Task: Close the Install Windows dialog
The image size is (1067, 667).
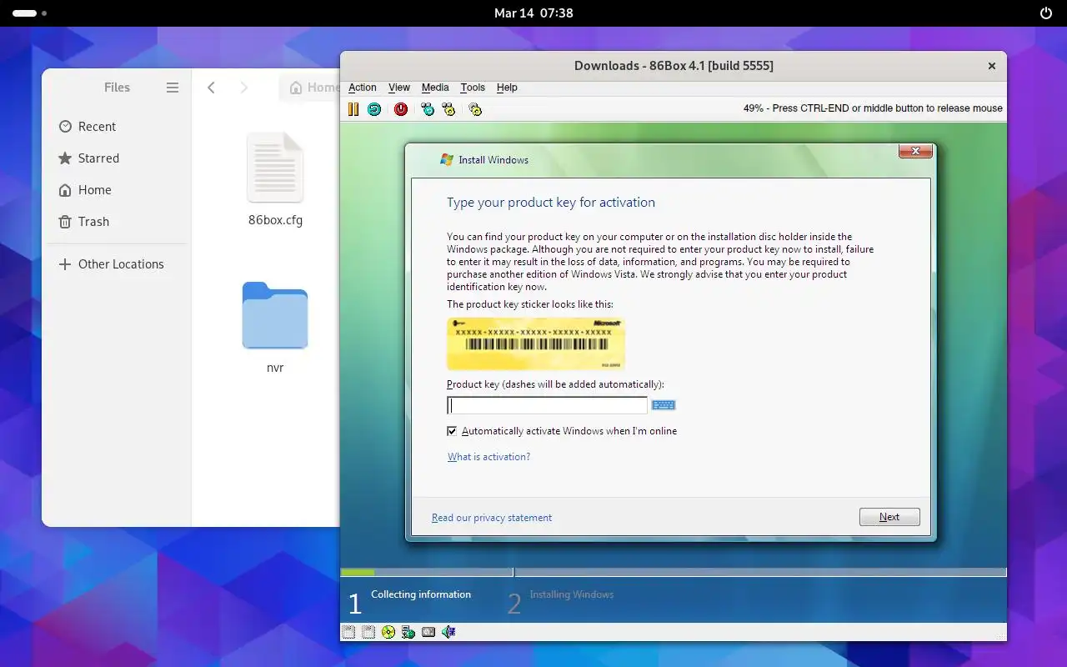Action: [915, 151]
